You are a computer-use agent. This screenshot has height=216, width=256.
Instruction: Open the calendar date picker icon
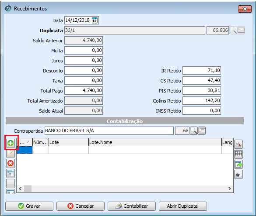[x=95, y=21]
